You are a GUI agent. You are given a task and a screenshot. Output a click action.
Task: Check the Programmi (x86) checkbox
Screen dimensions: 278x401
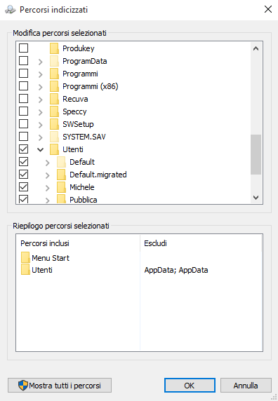click(24, 86)
